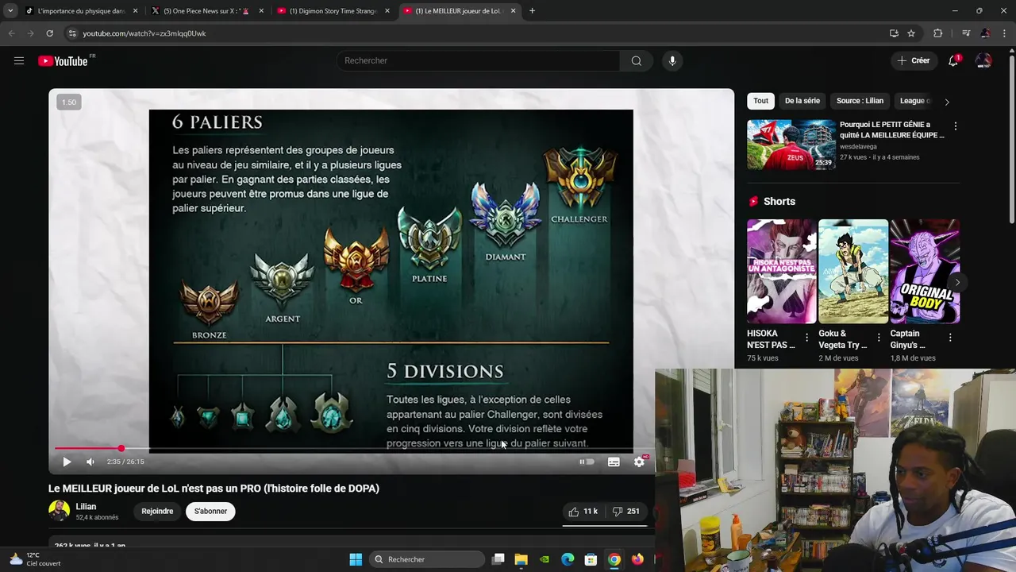Show more filter chips with the arrow
Image resolution: width=1016 pixels, height=572 pixels.
(946, 102)
